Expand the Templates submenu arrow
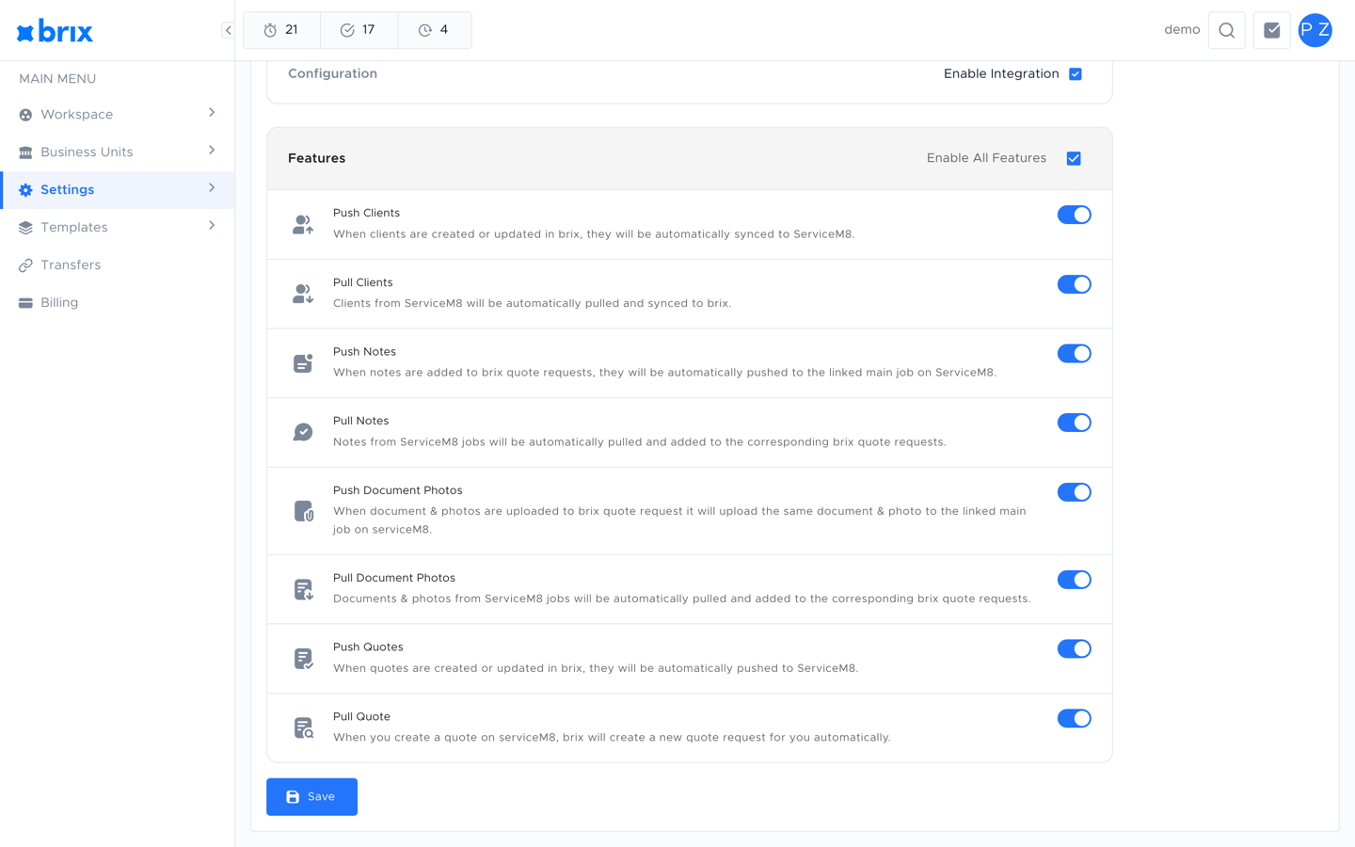 point(212,226)
